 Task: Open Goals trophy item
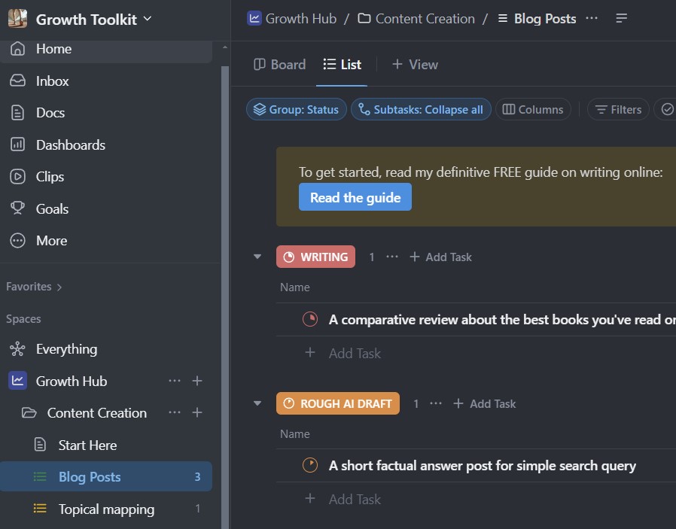click(52, 209)
